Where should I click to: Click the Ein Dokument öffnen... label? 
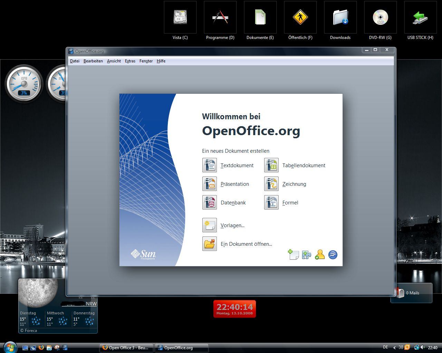pos(247,244)
